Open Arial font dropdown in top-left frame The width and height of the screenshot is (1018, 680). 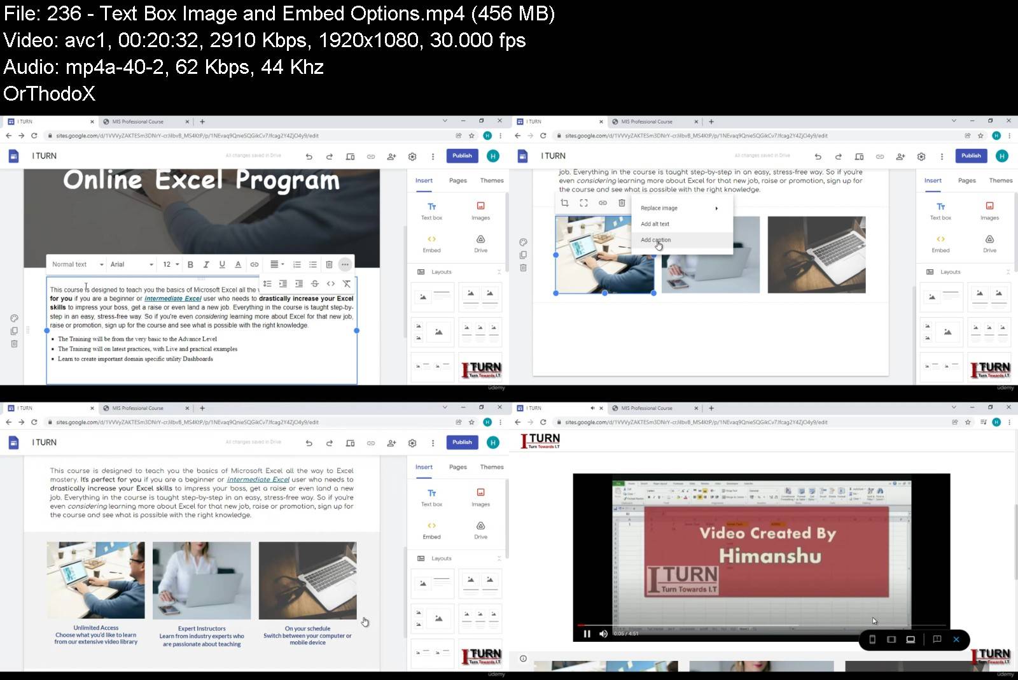(x=132, y=264)
